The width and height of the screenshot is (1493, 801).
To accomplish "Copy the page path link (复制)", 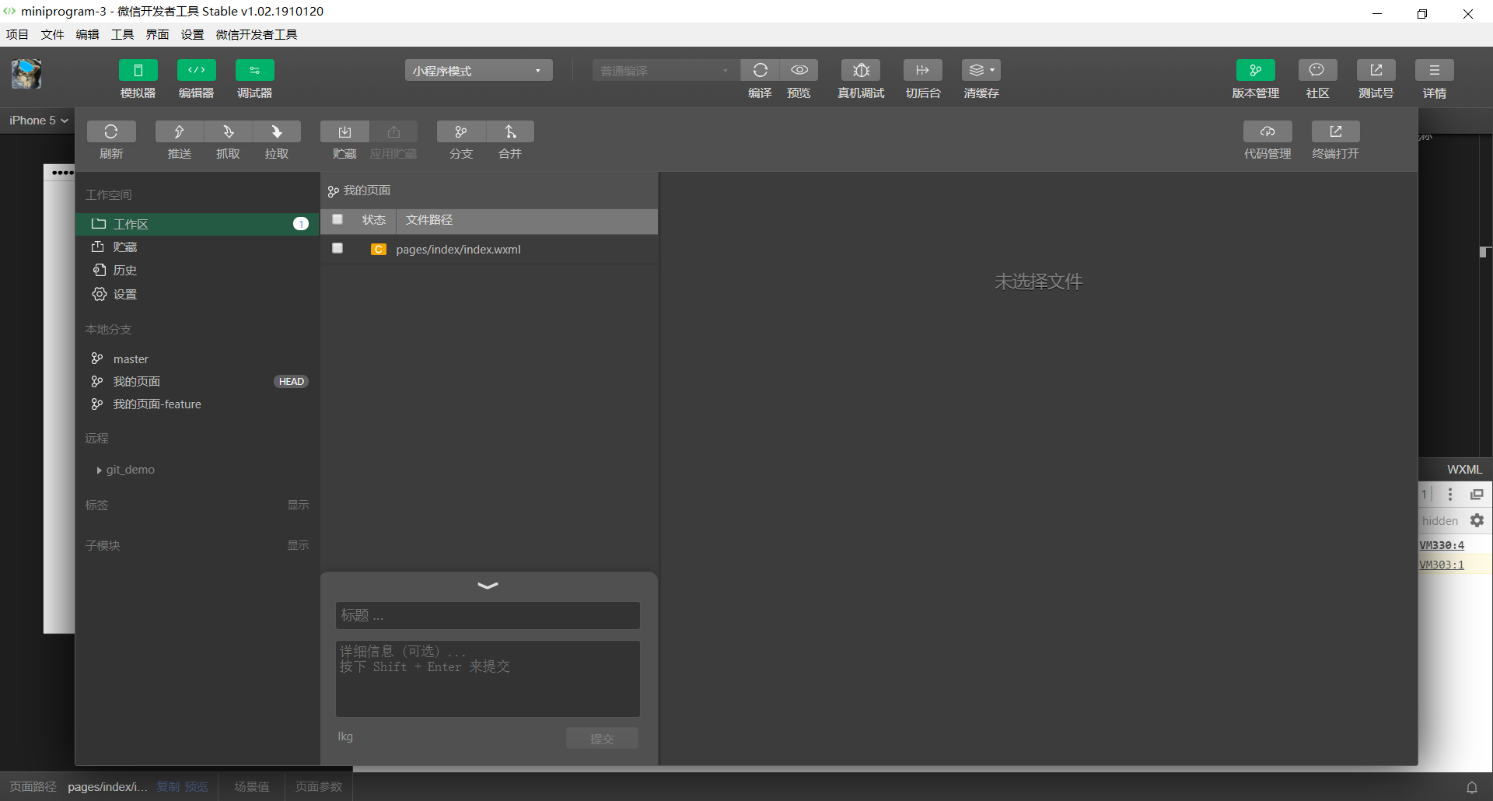I will pyautogui.click(x=168, y=787).
